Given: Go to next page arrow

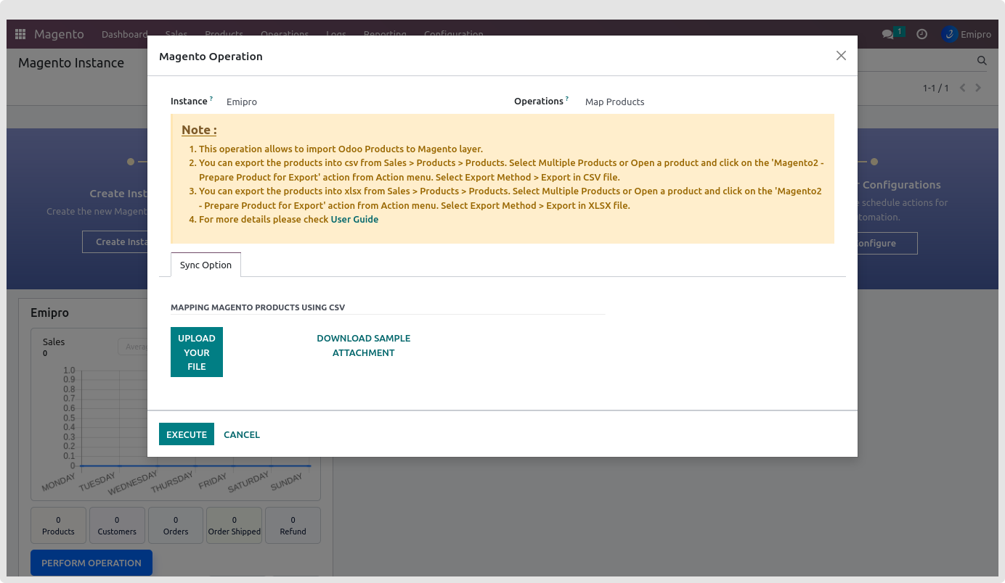Looking at the screenshot, I should tap(978, 88).
